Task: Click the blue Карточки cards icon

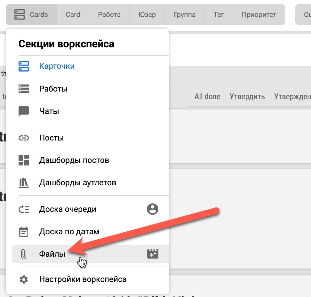Action: coord(24,66)
